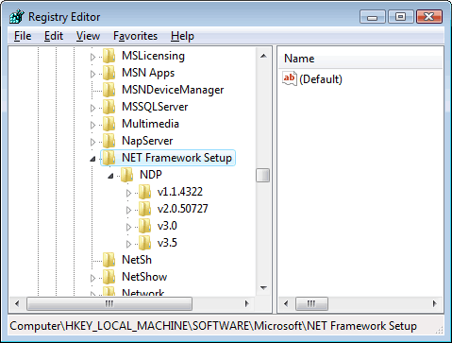452x343 pixels.
Task: Click the v2.0.50727 folder icon
Action: [144, 209]
